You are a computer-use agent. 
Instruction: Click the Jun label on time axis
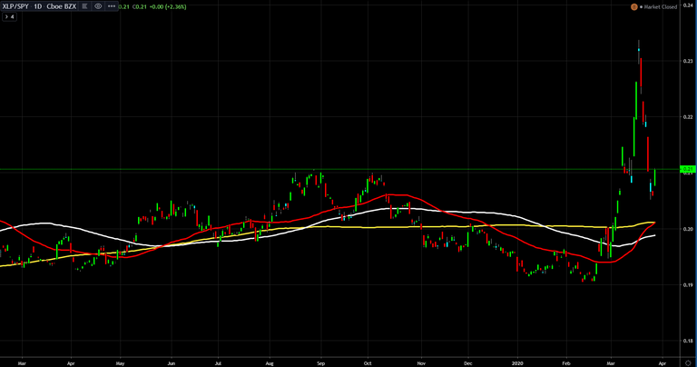click(172, 363)
